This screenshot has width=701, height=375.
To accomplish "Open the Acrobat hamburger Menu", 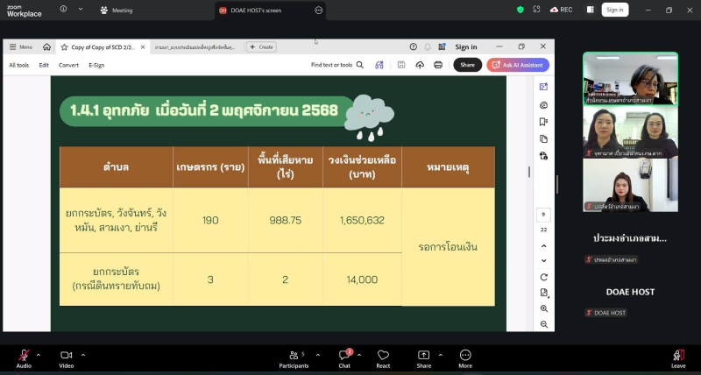I will 21,46.
